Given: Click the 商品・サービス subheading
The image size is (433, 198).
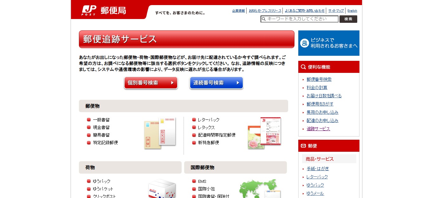Looking at the screenshot, I should point(329,159).
